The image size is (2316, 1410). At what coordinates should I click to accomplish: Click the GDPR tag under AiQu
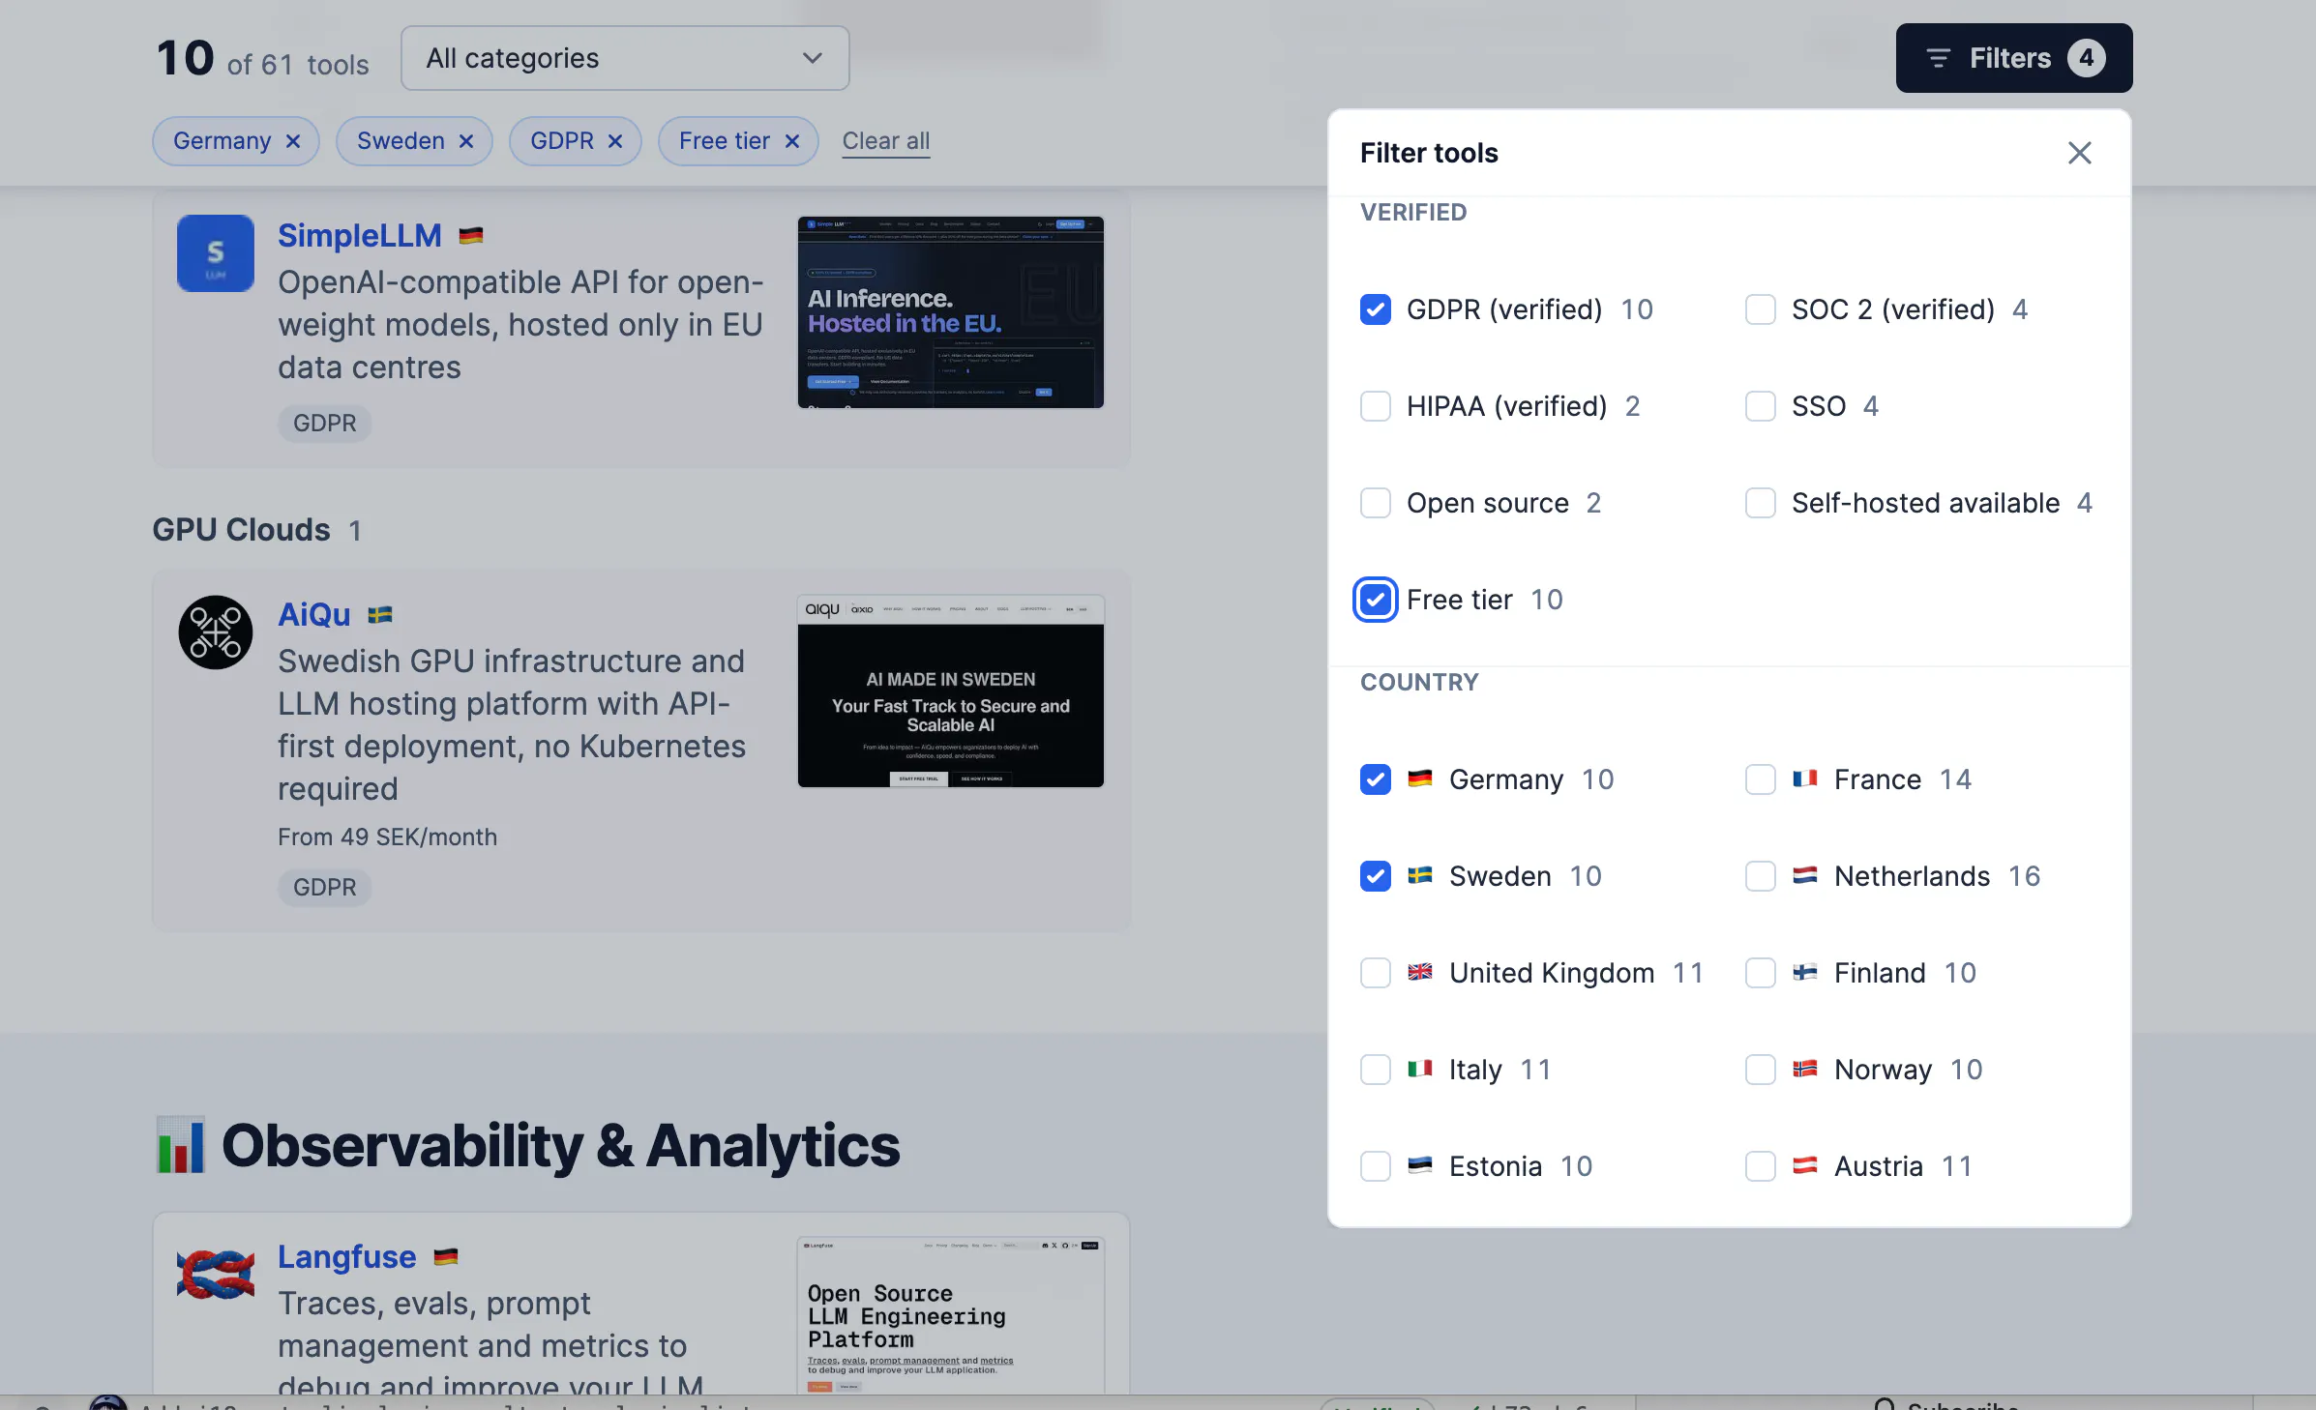(x=325, y=888)
